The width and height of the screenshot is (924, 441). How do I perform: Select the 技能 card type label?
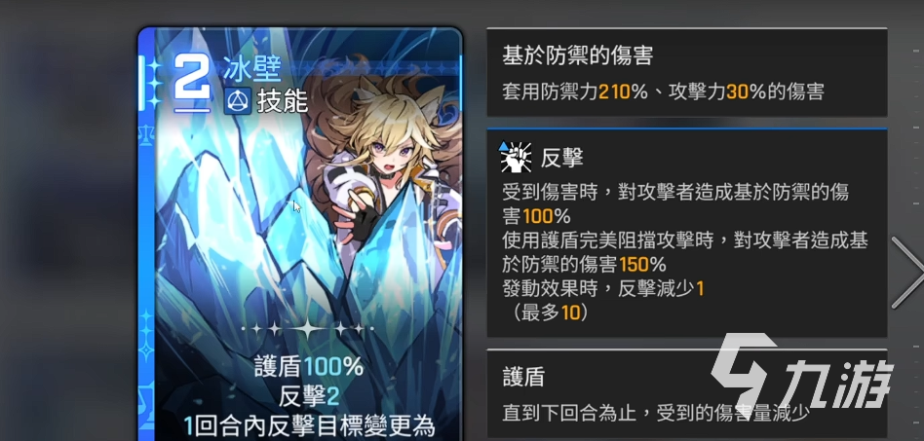[x=282, y=102]
